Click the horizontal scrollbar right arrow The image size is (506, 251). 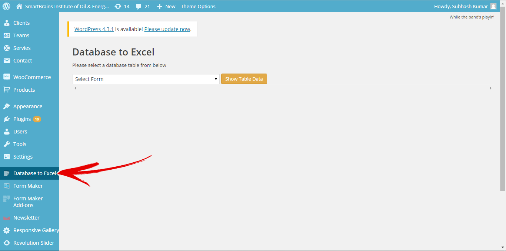[x=491, y=88]
